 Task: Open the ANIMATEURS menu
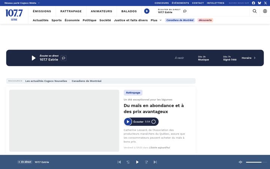pos(101,11)
